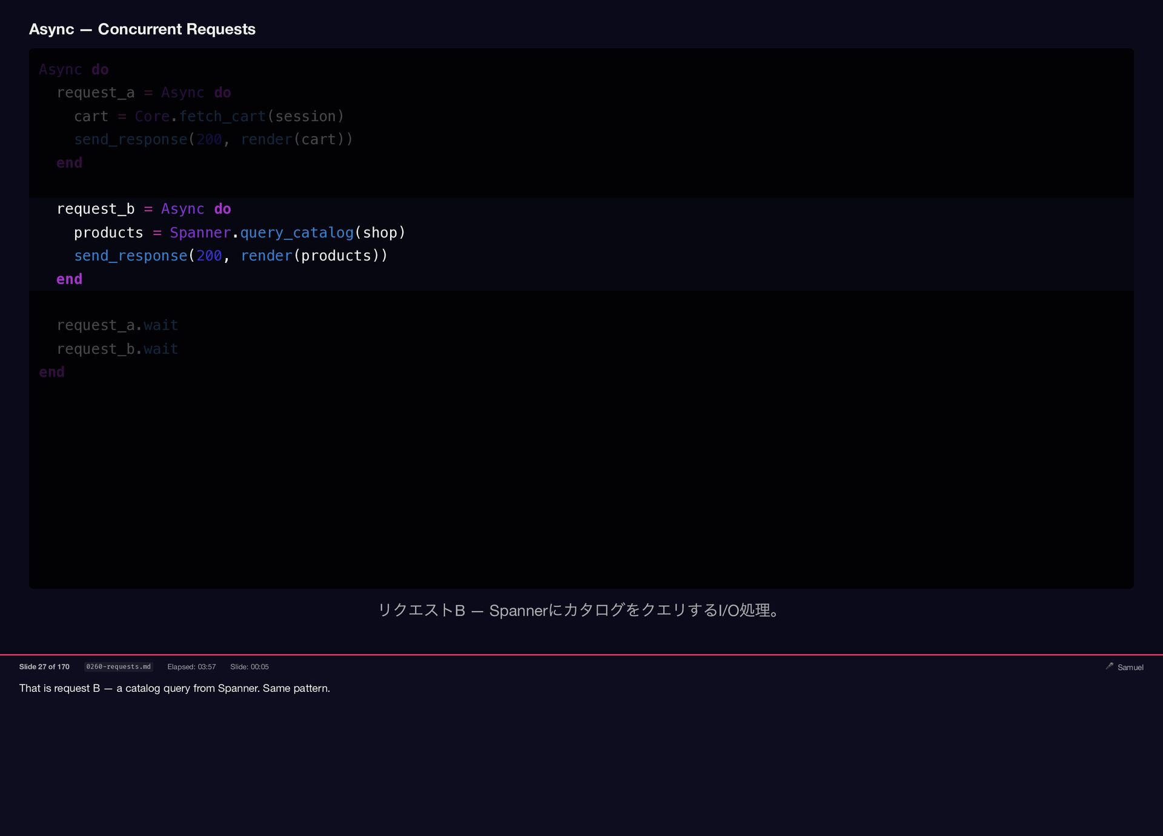Screen dimensions: 1163x836
Task: Click the Elapsed 03:57 timer
Action: [x=191, y=666]
